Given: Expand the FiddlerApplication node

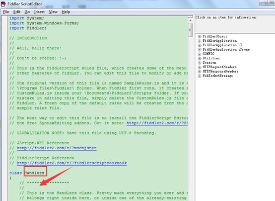Looking at the screenshot, I should 200,41.
